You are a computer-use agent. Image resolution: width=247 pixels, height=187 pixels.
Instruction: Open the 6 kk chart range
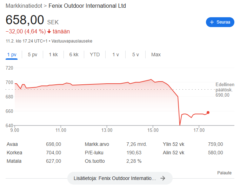tap(74, 54)
